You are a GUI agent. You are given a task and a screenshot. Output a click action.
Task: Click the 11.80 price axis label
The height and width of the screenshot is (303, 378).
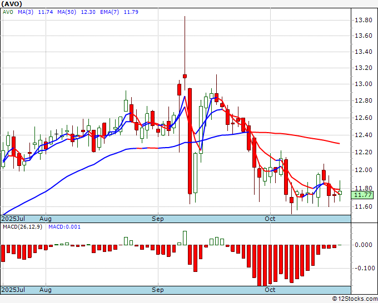(364, 188)
